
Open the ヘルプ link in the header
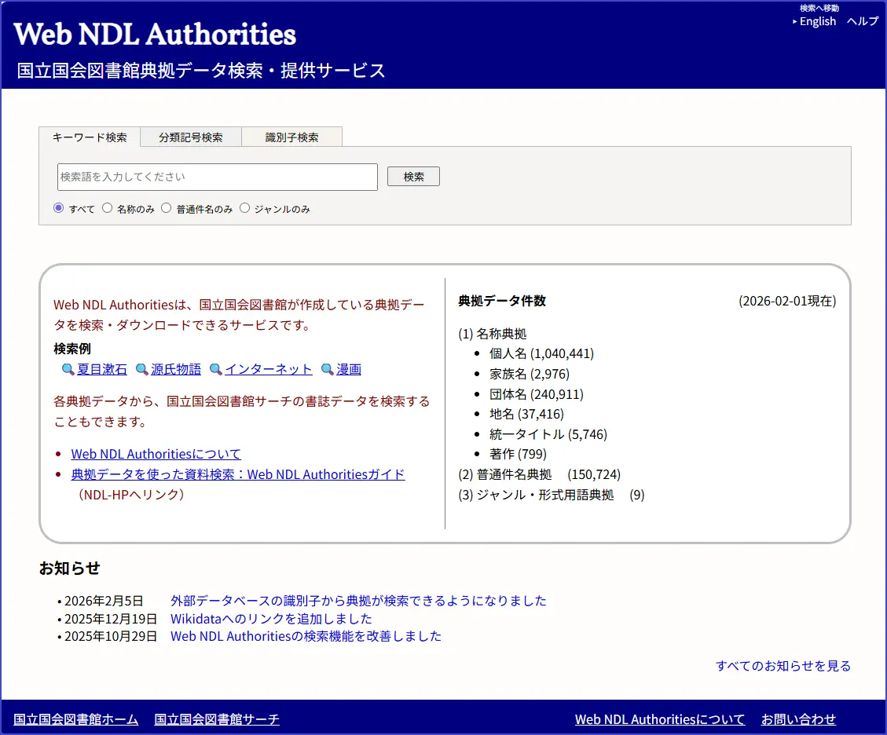coord(862,21)
